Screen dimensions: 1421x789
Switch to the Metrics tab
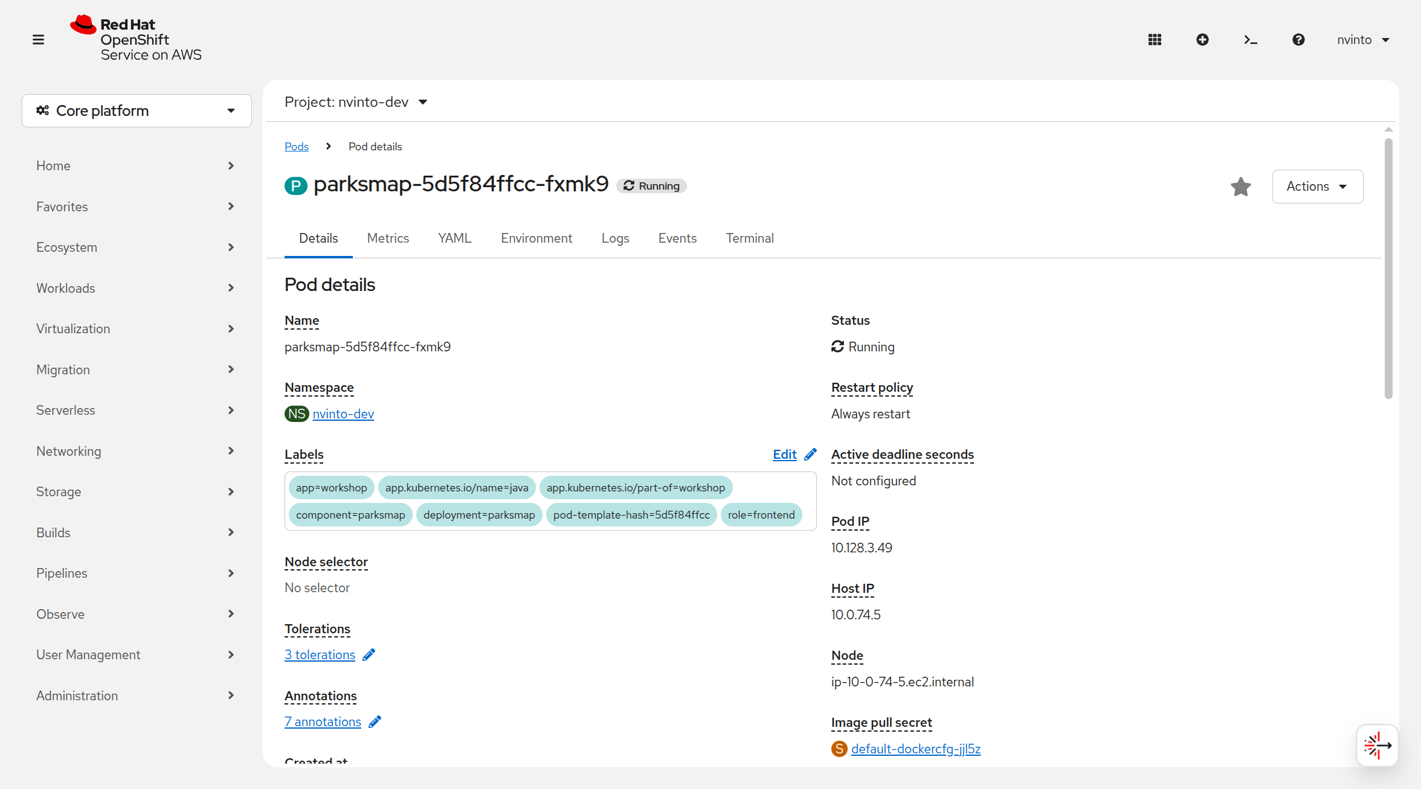tap(388, 238)
